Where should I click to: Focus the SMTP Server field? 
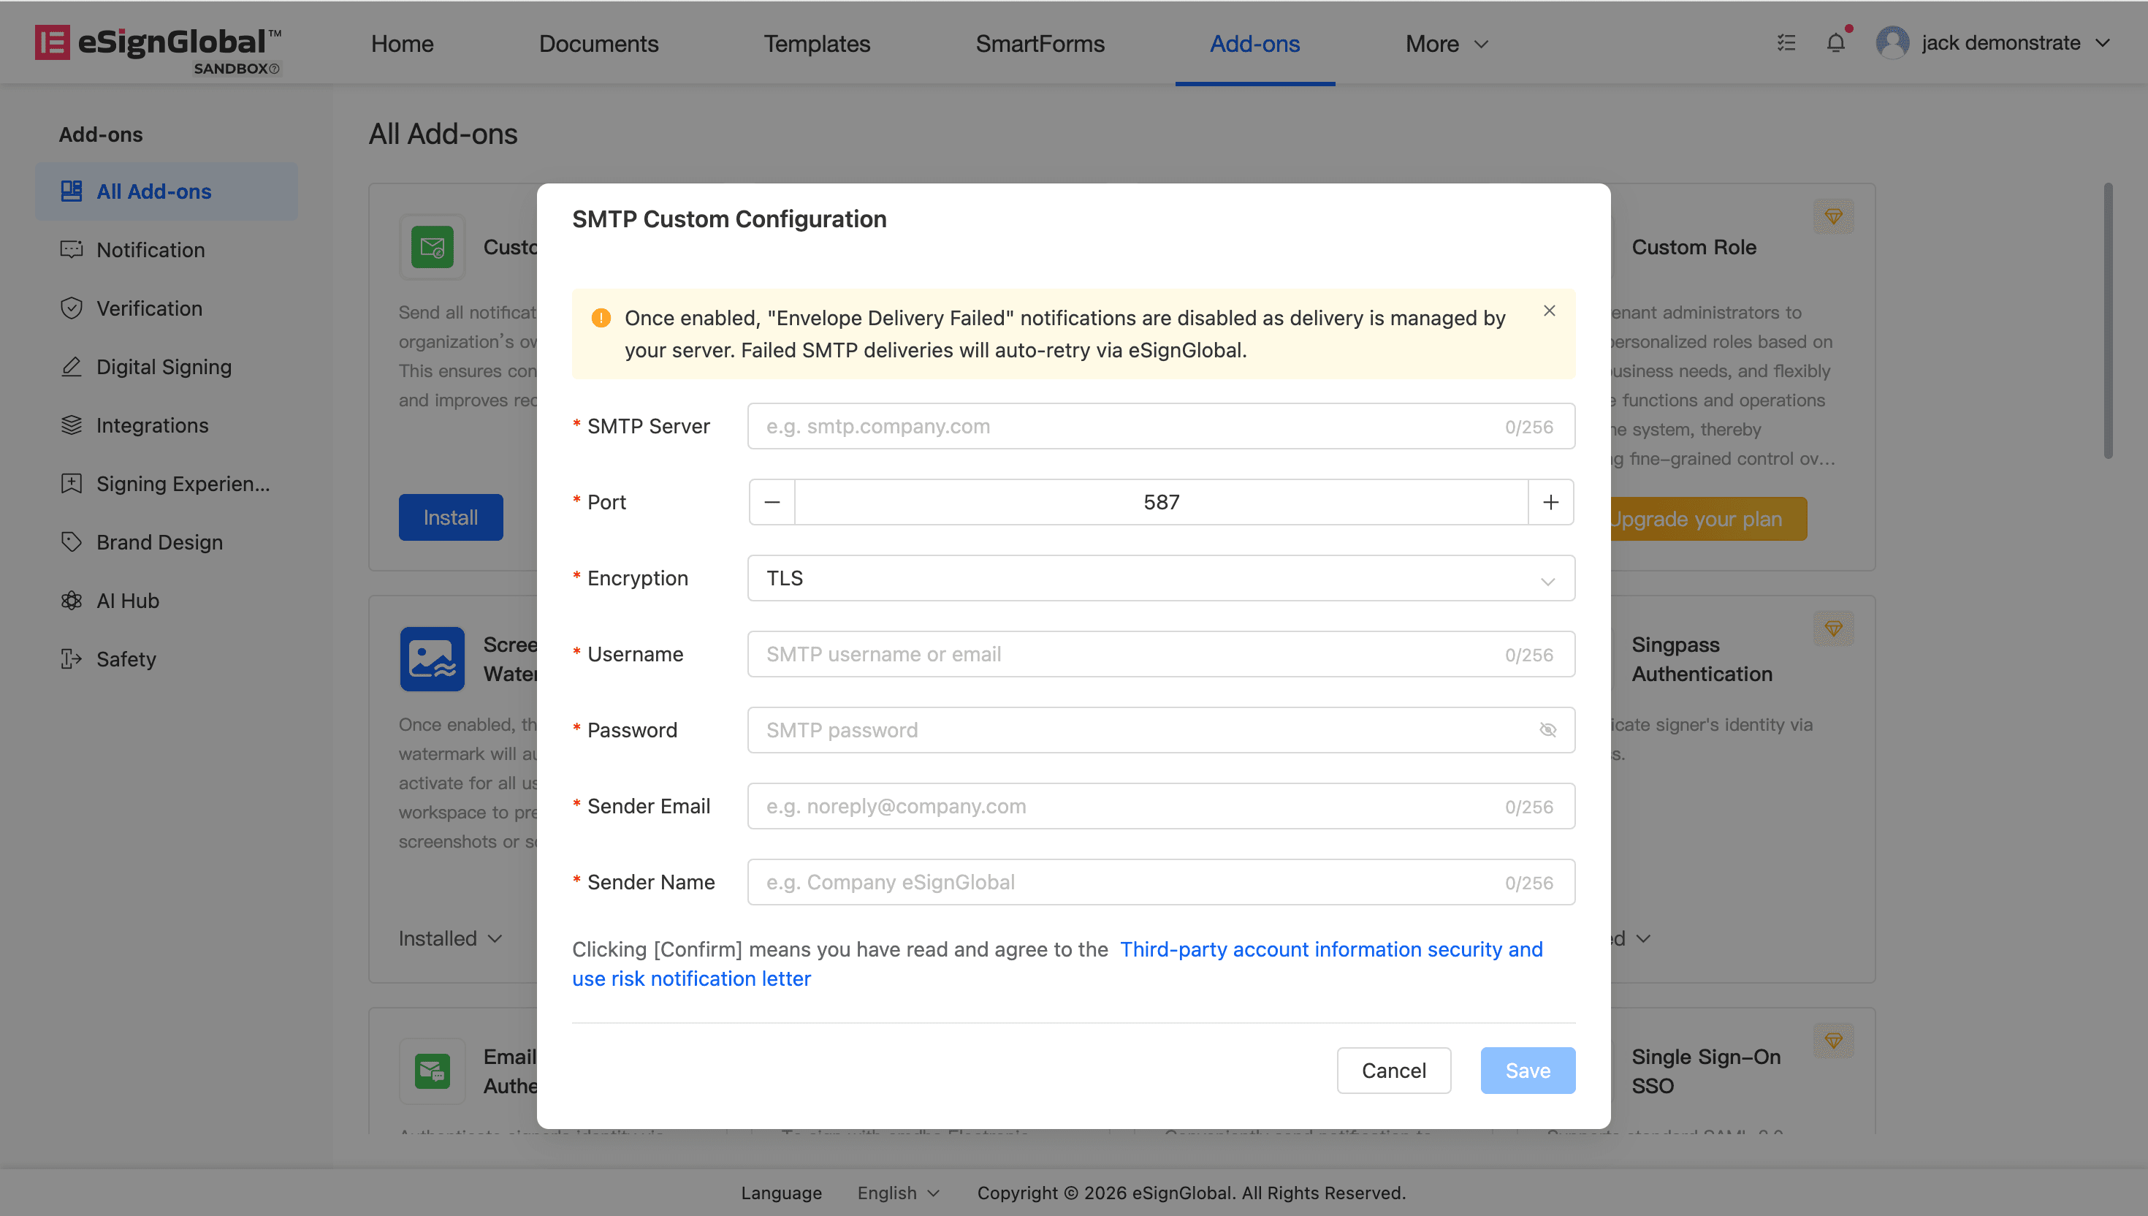pyautogui.click(x=1161, y=426)
